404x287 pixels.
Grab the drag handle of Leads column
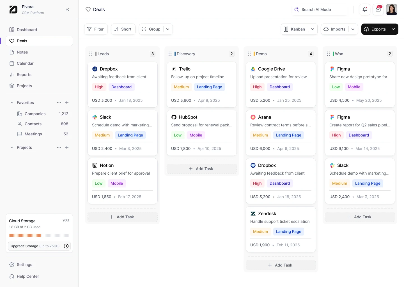point(91,54)
